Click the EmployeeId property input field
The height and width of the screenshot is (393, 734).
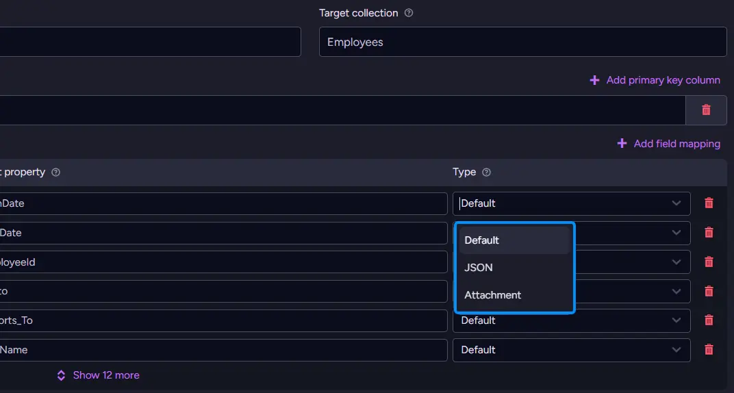point(223,262)
